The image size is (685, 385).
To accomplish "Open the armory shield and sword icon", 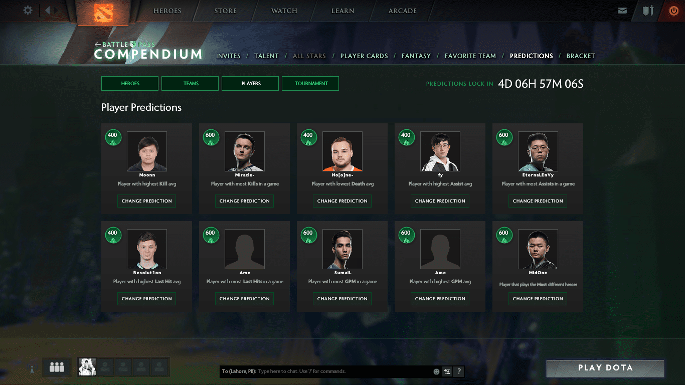I will (648, 11).
